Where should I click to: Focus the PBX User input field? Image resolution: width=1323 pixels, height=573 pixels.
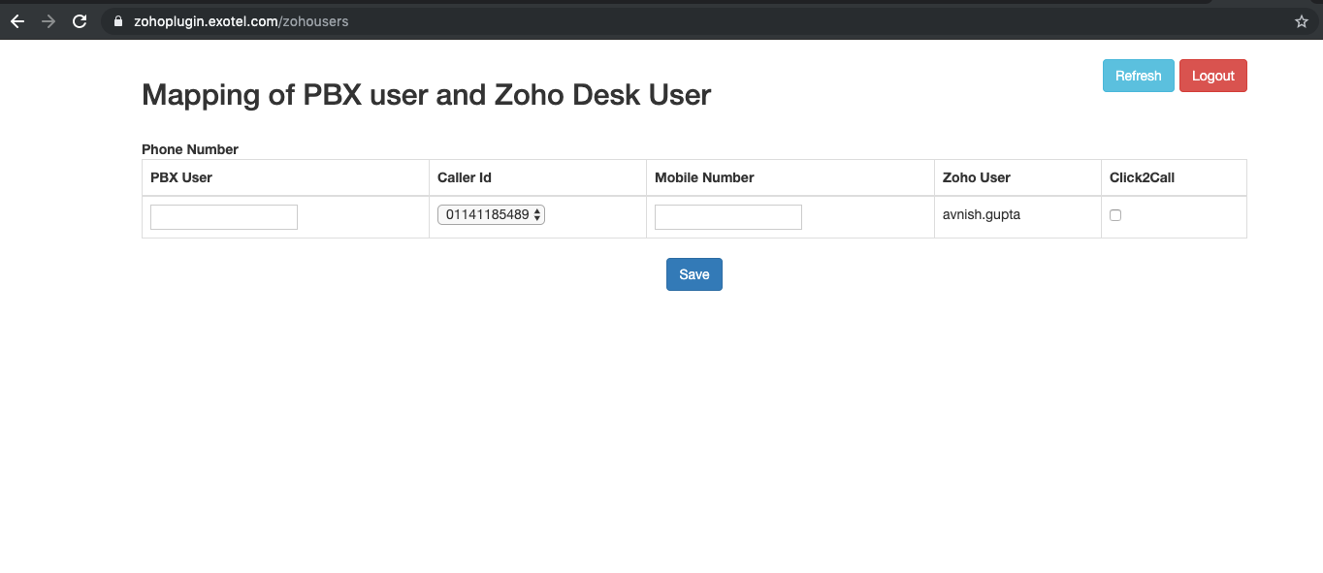(224, 217)
